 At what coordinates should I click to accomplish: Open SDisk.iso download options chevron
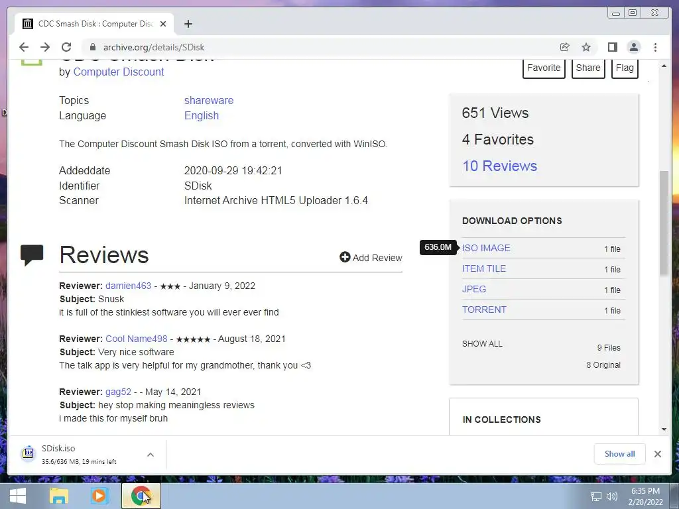pos(151,455)
